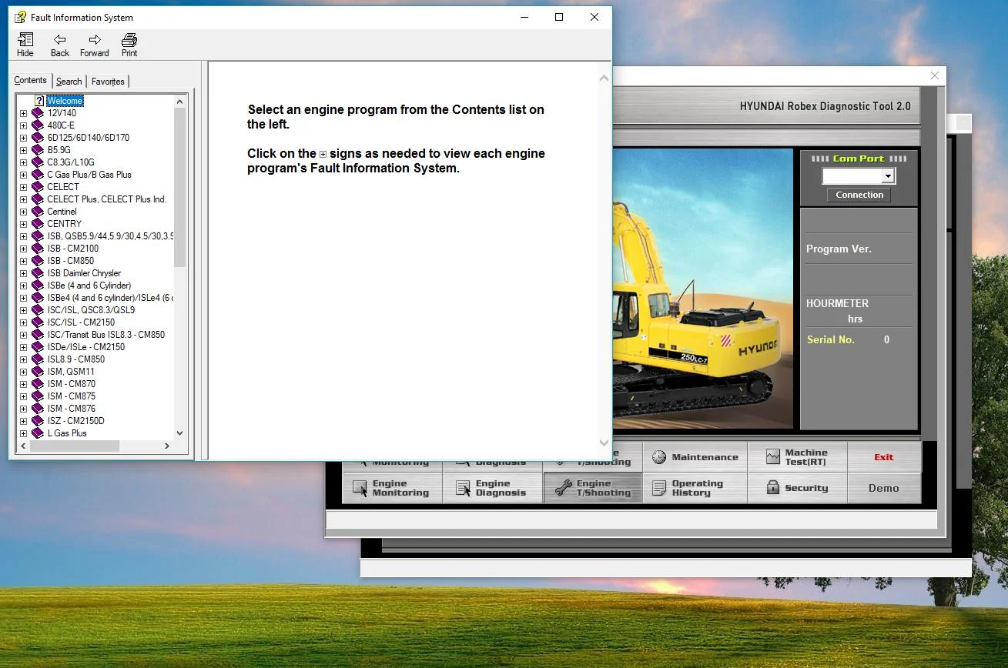Click the Forward arrow icon
The height and width of the screenshot is (668, 1008).
tap(94, 40)
